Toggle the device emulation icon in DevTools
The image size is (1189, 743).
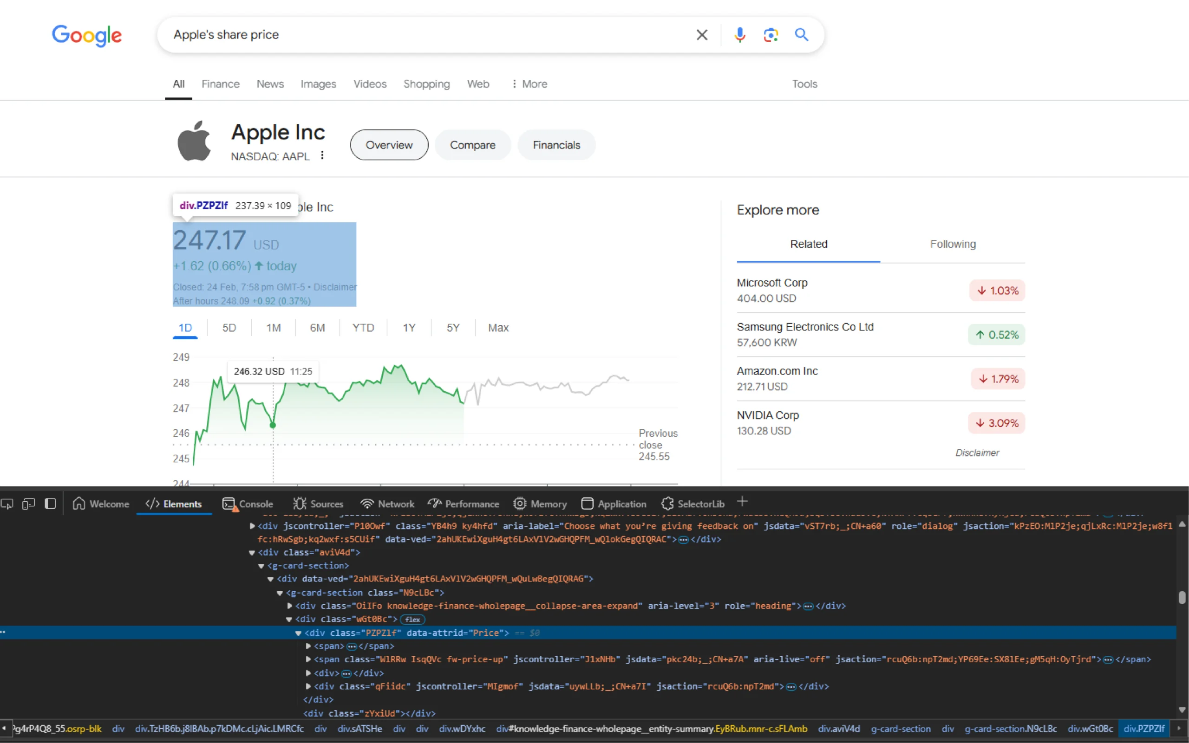click(x=28, y=504)
